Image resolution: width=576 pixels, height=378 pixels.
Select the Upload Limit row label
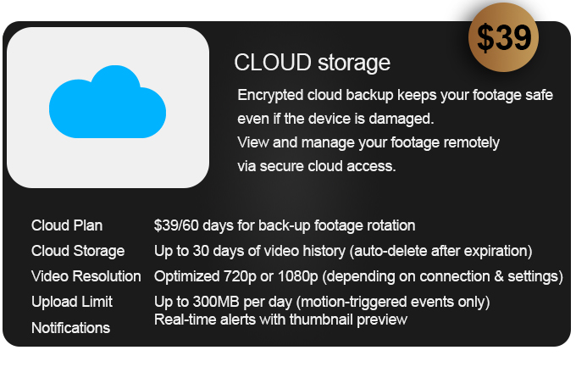(x=72, y=302)
